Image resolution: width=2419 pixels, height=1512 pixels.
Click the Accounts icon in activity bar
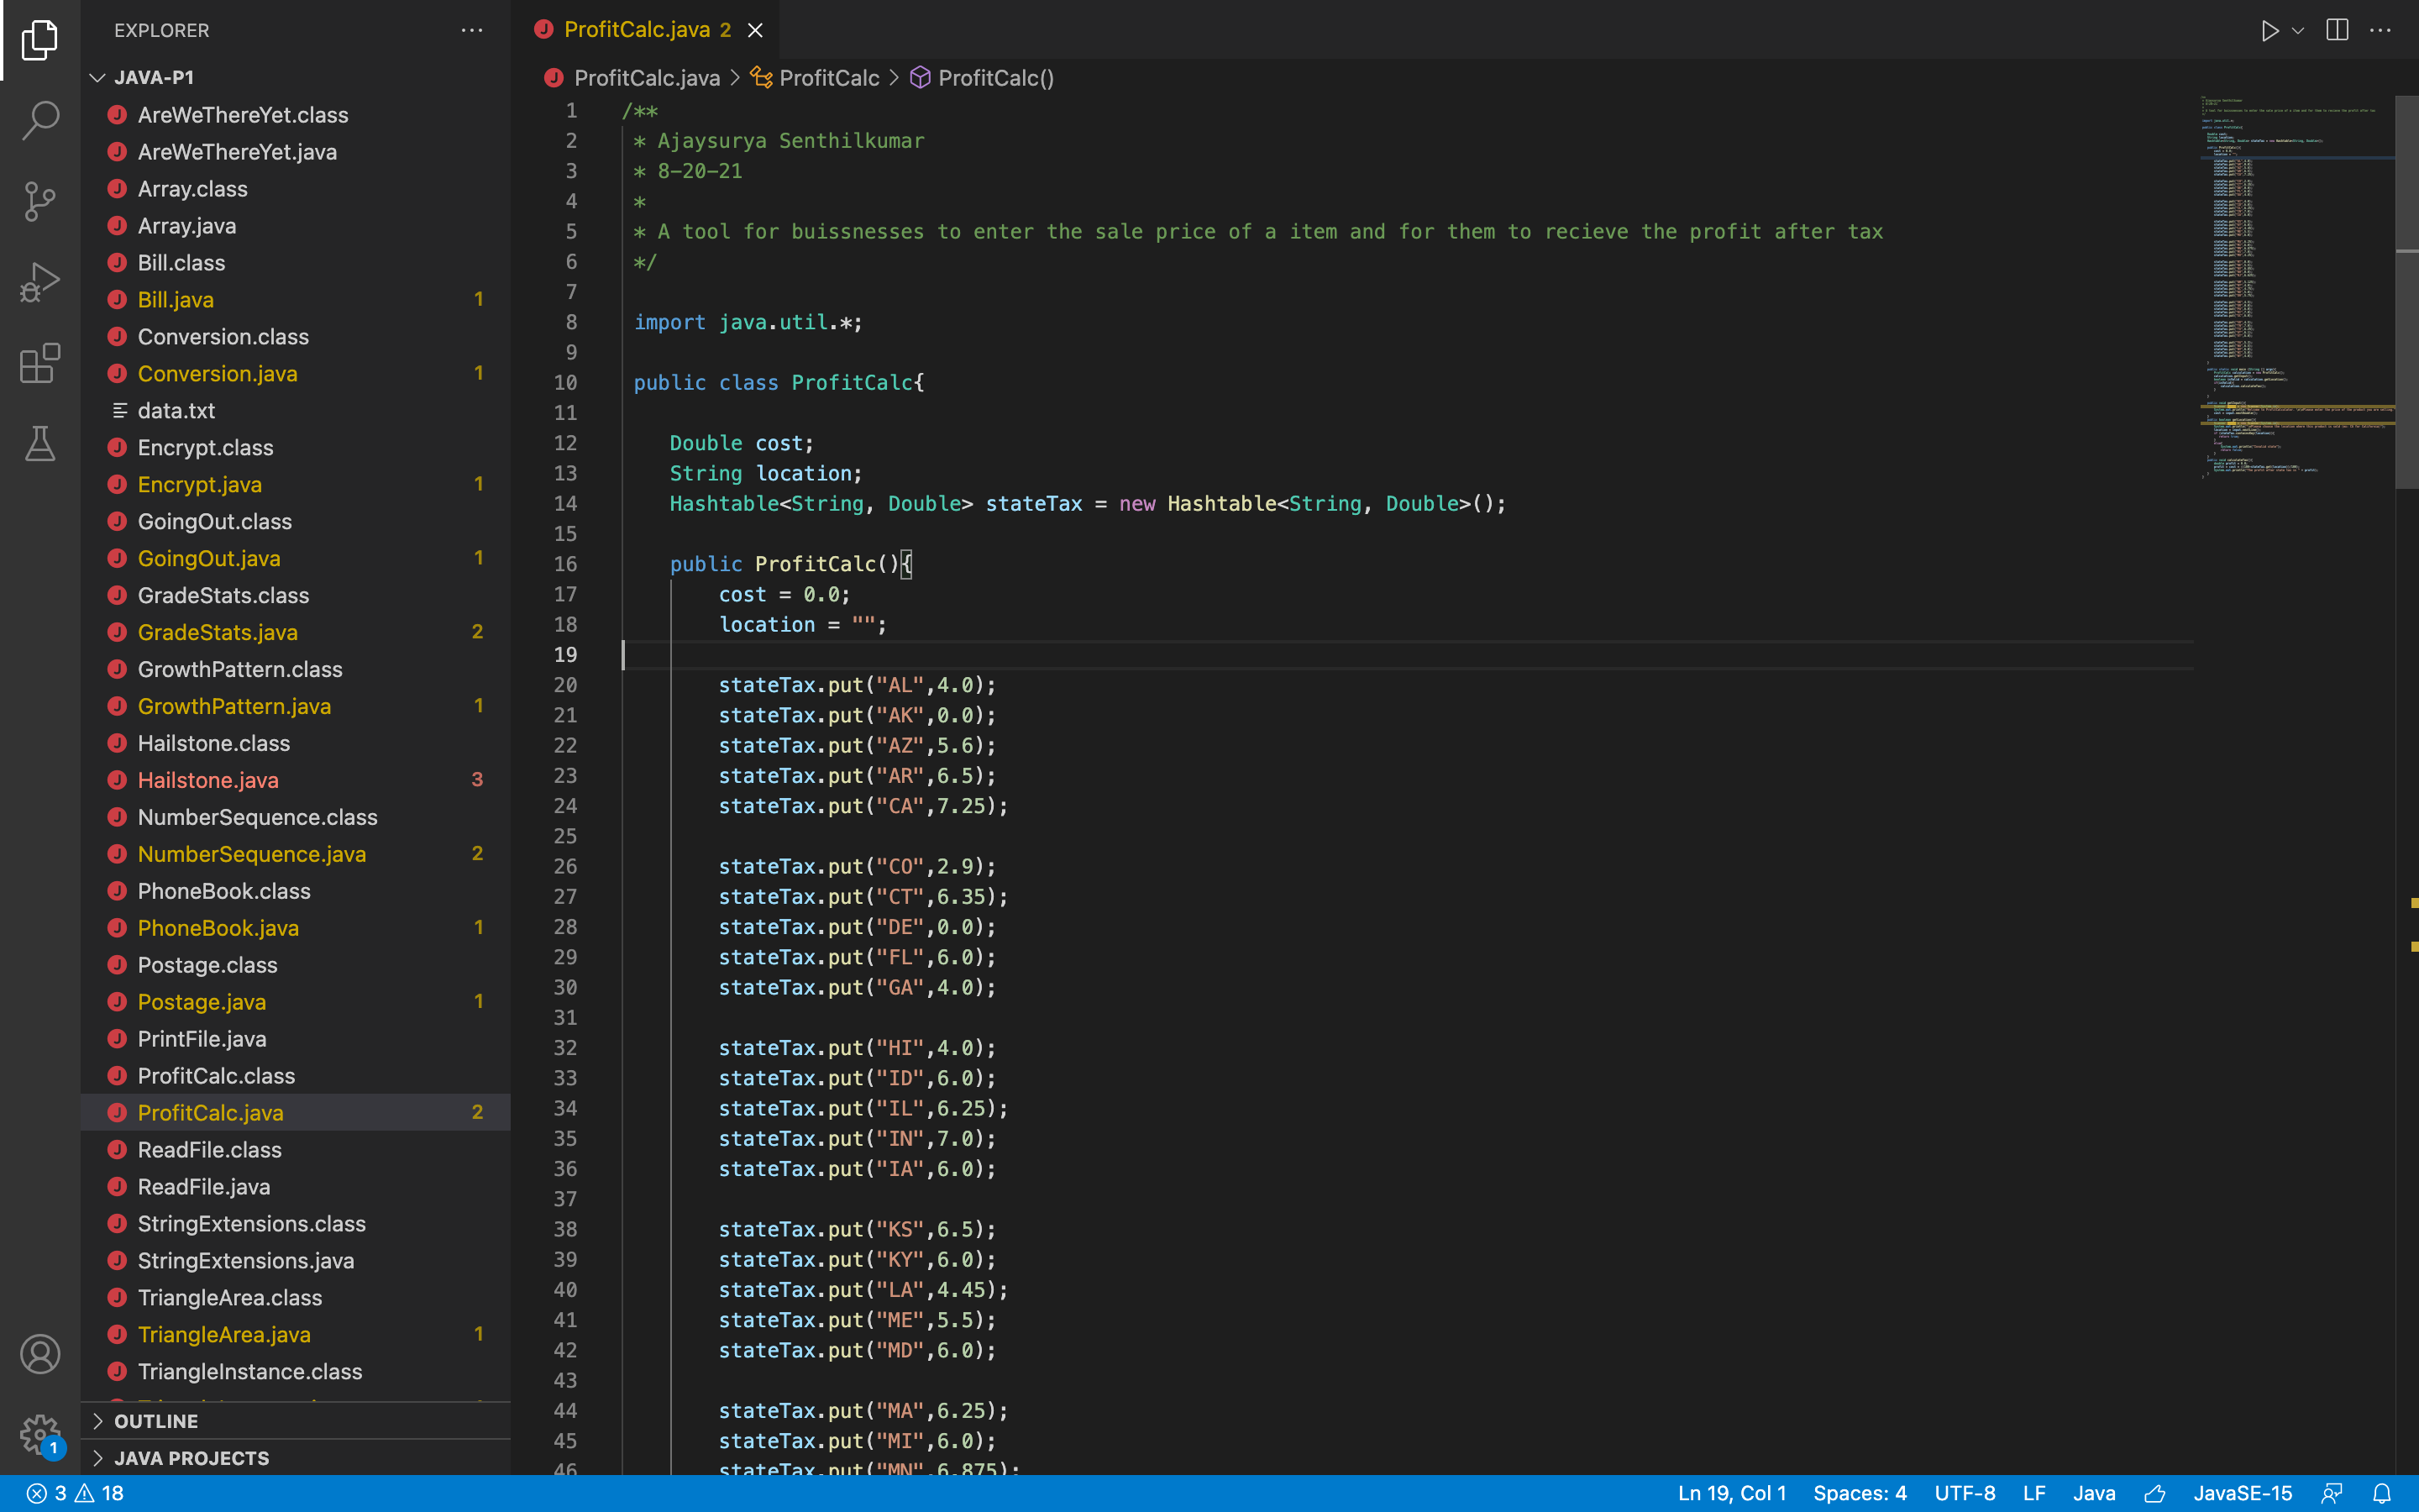[40, 1354]
